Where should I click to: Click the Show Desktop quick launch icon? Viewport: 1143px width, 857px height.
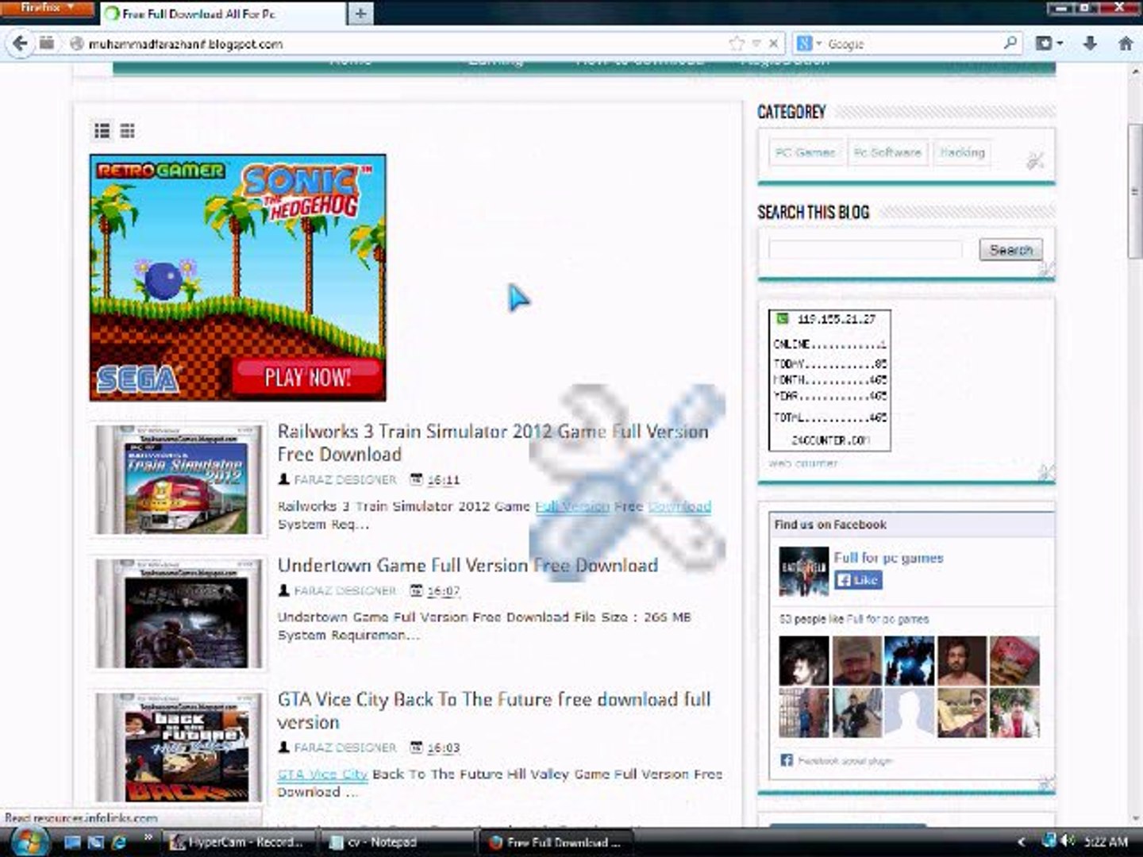coord(73,842)
